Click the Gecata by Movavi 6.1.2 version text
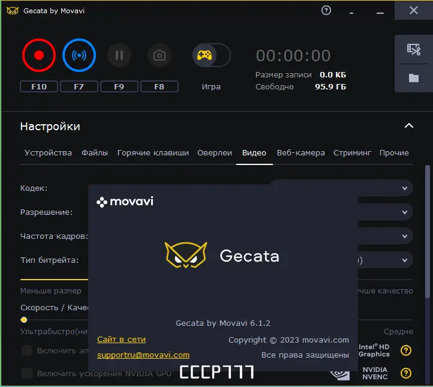 [223, 323]
